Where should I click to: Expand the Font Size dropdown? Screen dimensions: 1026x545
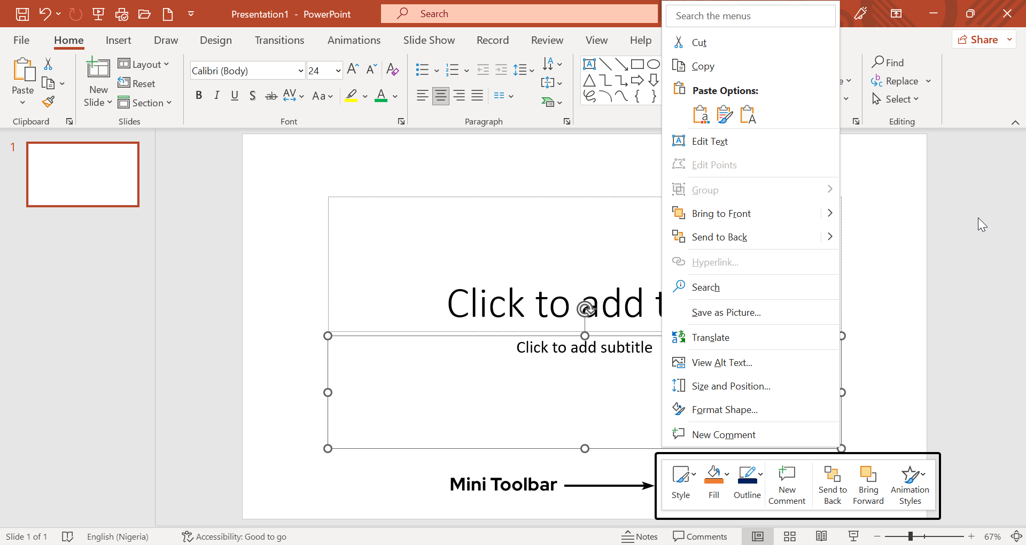338,70
